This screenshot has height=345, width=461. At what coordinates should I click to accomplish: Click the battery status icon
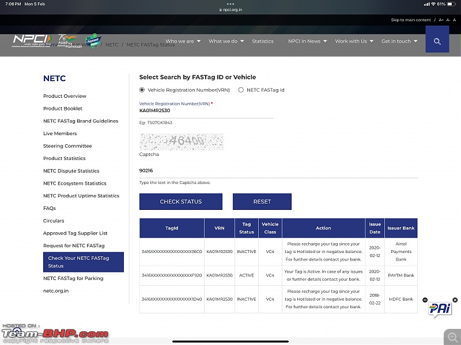point(452,4)
